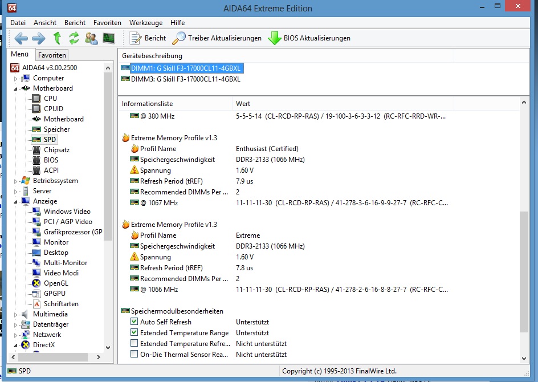
Task: Go back with the left arrow icon
Action: (21, 38)
